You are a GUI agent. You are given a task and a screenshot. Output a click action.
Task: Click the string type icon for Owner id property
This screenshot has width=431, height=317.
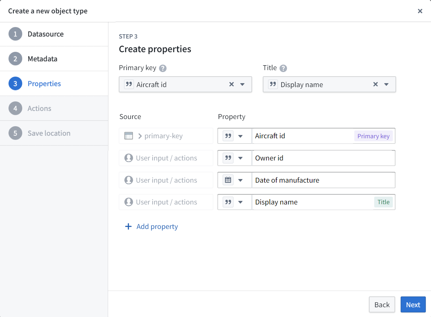[x=228, y=158]
